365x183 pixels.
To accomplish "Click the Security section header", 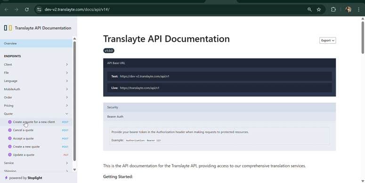I will [x=219, y=107].
